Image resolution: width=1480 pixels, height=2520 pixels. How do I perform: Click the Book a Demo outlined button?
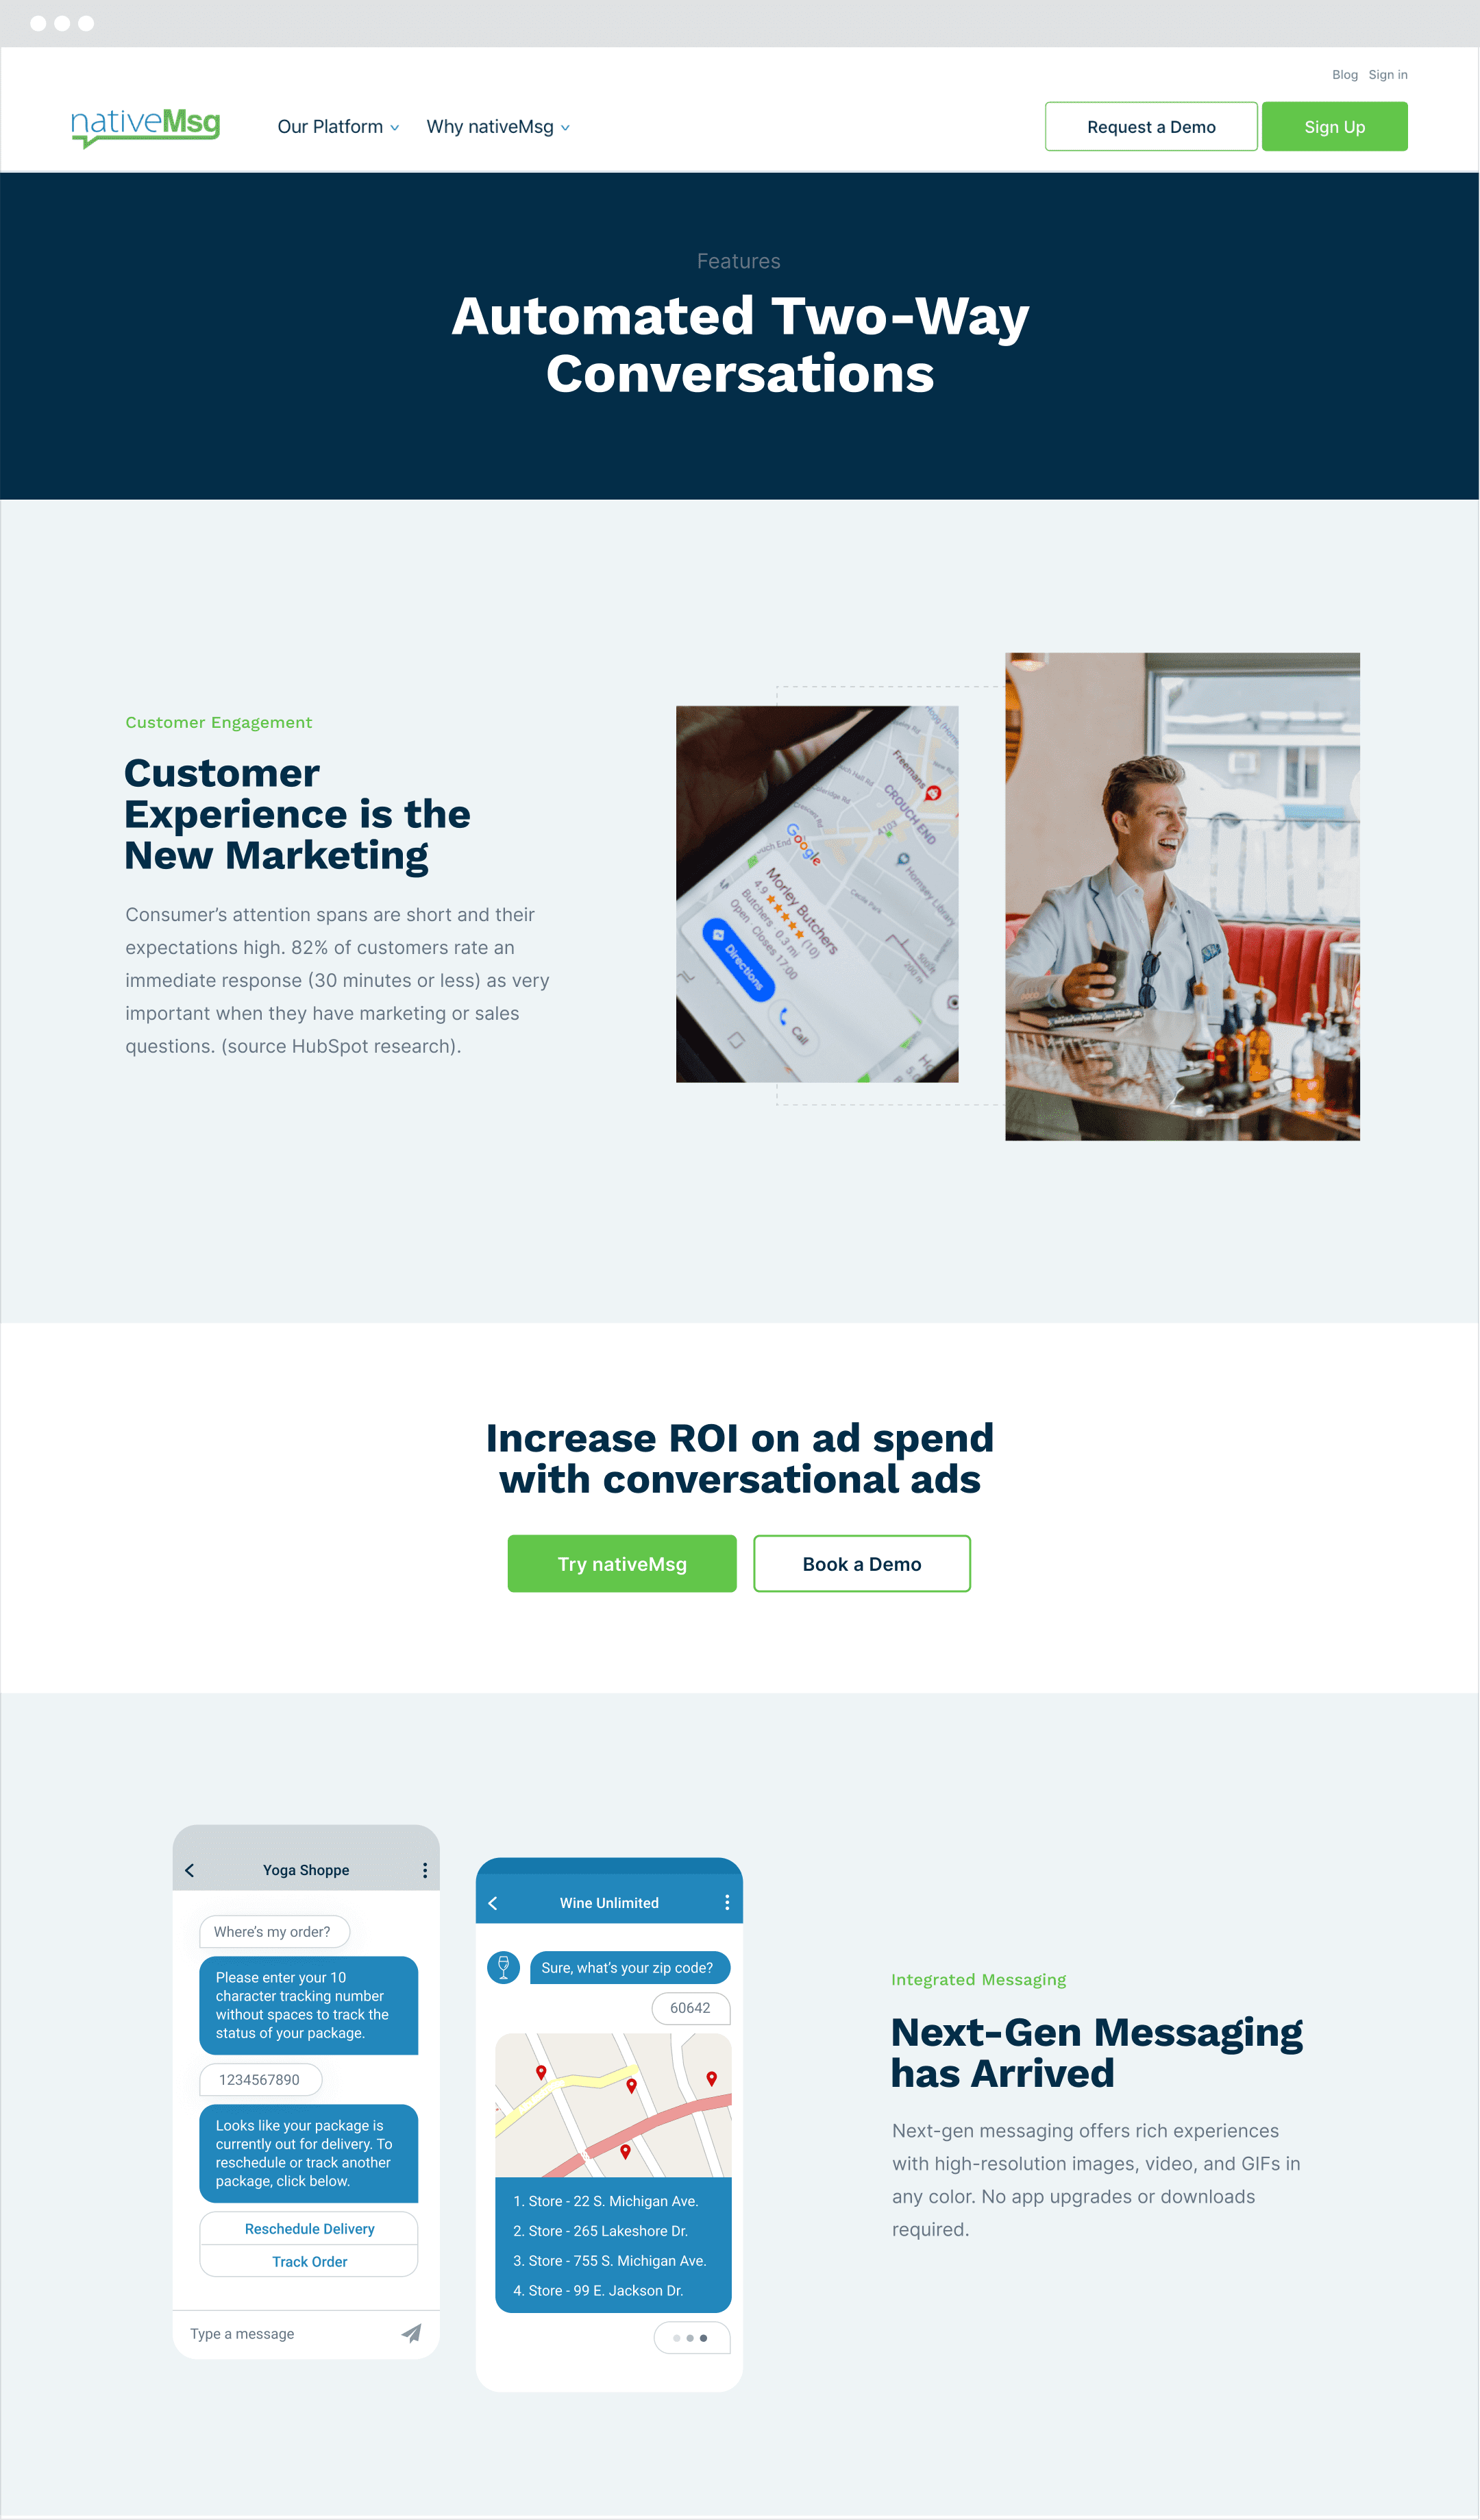[x=861, y=1565]
